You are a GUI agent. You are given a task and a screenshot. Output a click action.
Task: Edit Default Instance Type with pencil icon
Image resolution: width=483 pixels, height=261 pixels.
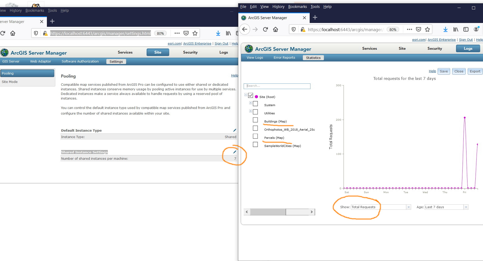click(235, 130)
